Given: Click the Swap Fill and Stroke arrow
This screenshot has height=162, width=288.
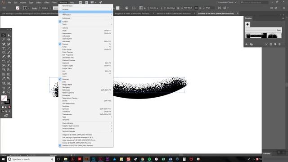Looking at the screenshot, I should click(9, 97).
